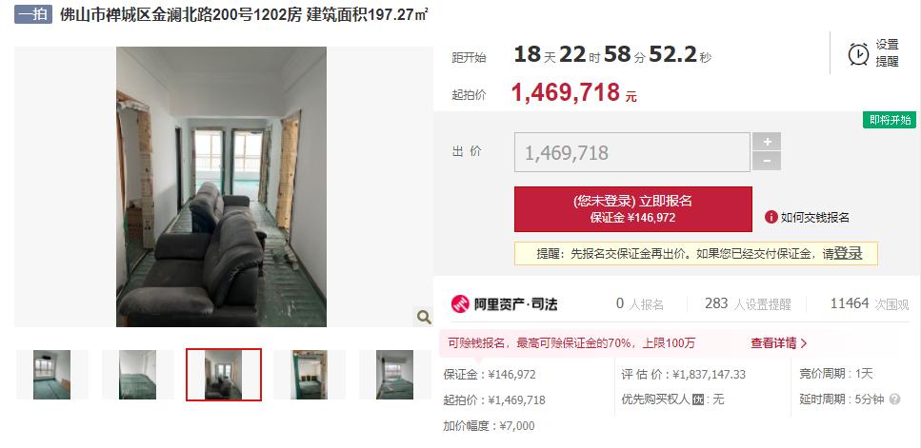The width and height of the screenshot is (921, 448).
Task: Click the red info icon beside 如何交钱报名
Action: pos(771,218)
